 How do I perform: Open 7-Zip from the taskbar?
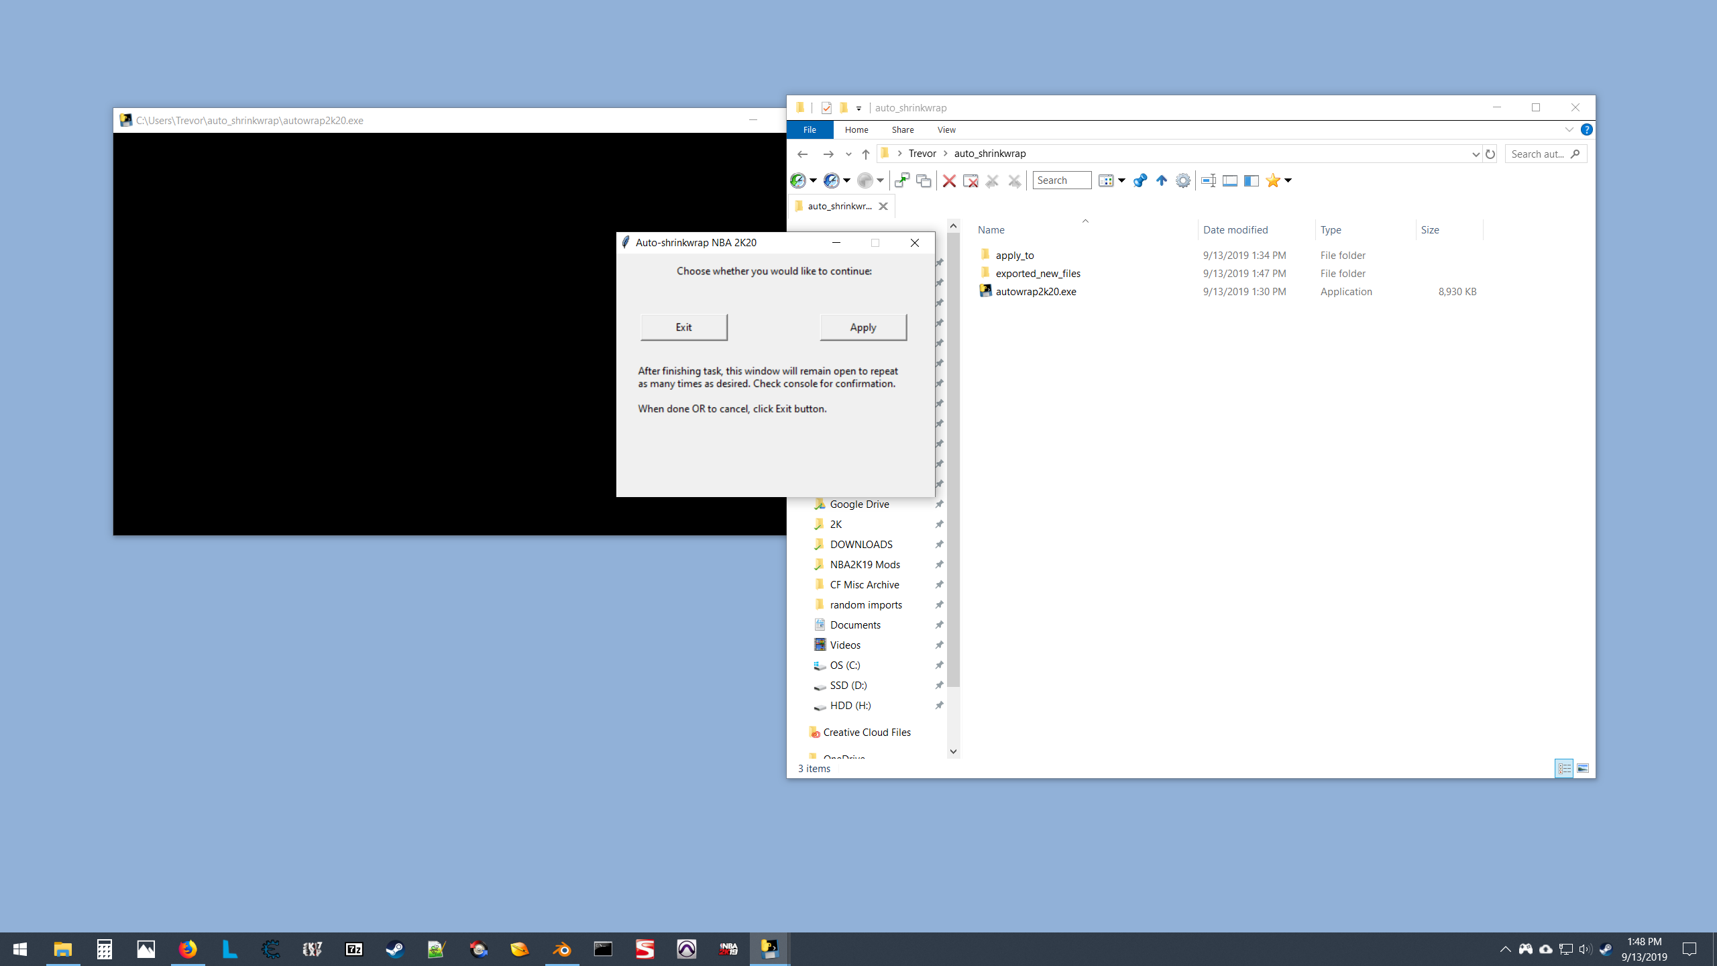(353, 949)
